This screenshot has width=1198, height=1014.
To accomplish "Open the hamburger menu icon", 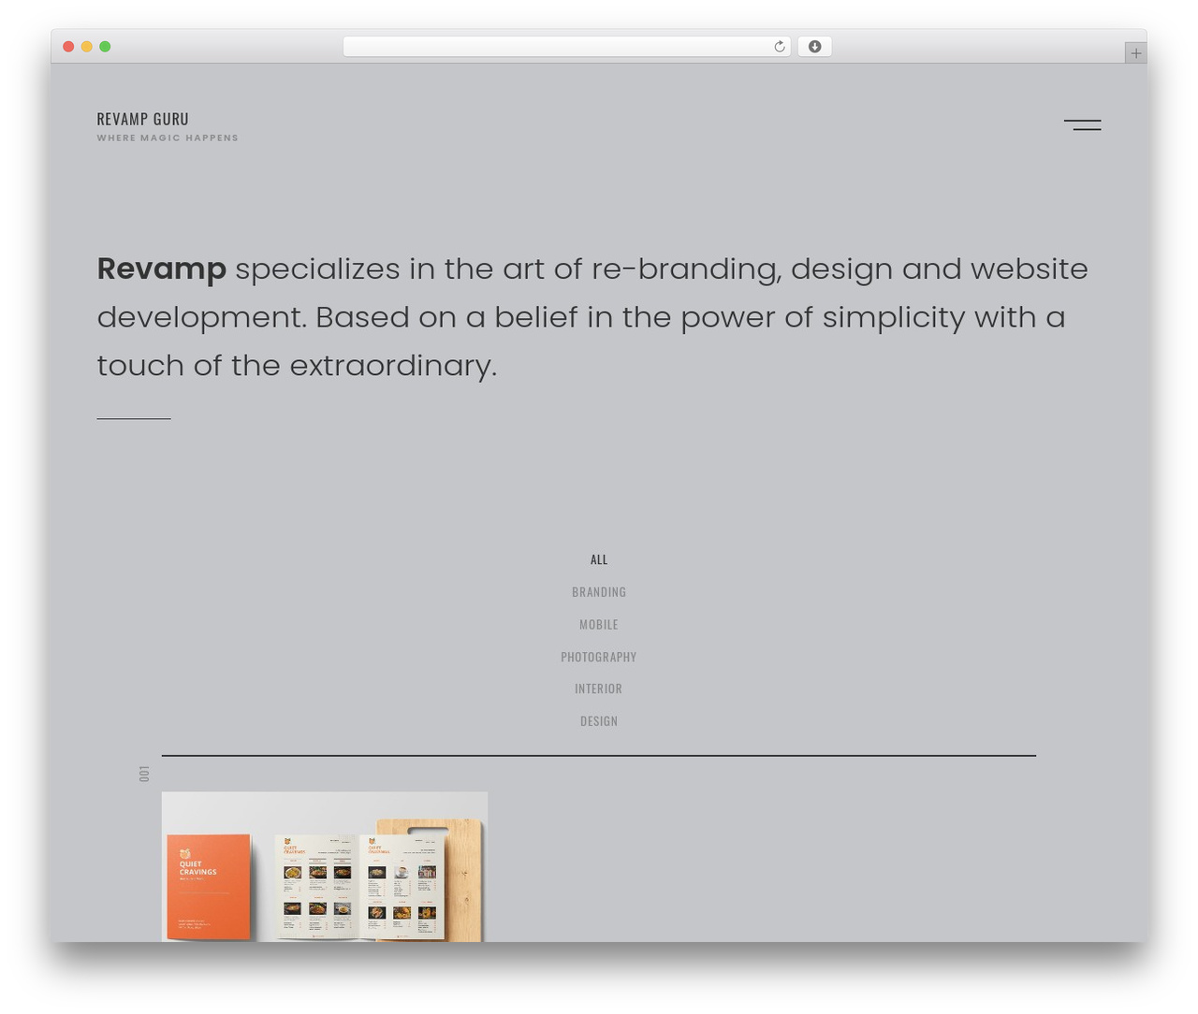I will [1082, 124].
